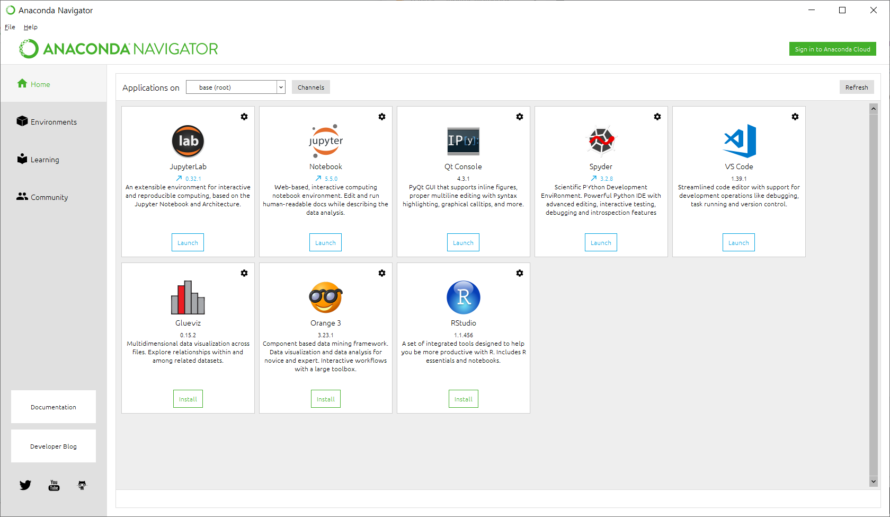890x517 pixels.
Task: Launch JupyterLab
Action: (x=188, y=242)
